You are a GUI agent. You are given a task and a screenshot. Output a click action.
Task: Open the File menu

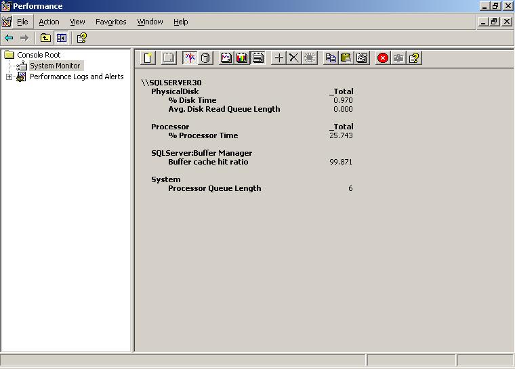(x=22, y=22)
